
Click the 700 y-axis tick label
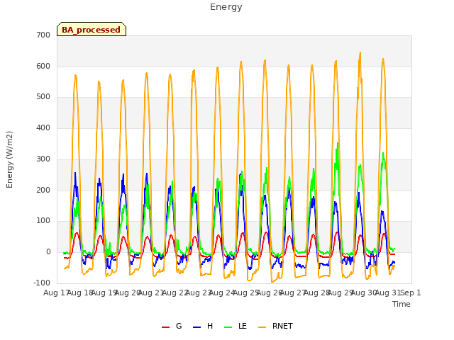tap(43, 35)
